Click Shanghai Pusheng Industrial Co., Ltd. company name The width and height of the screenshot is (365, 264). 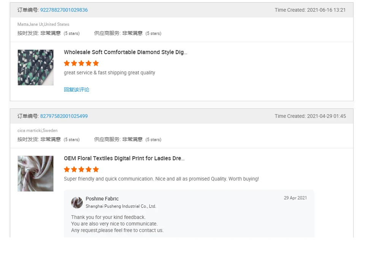pyautogui.click(x=121, y=206)
